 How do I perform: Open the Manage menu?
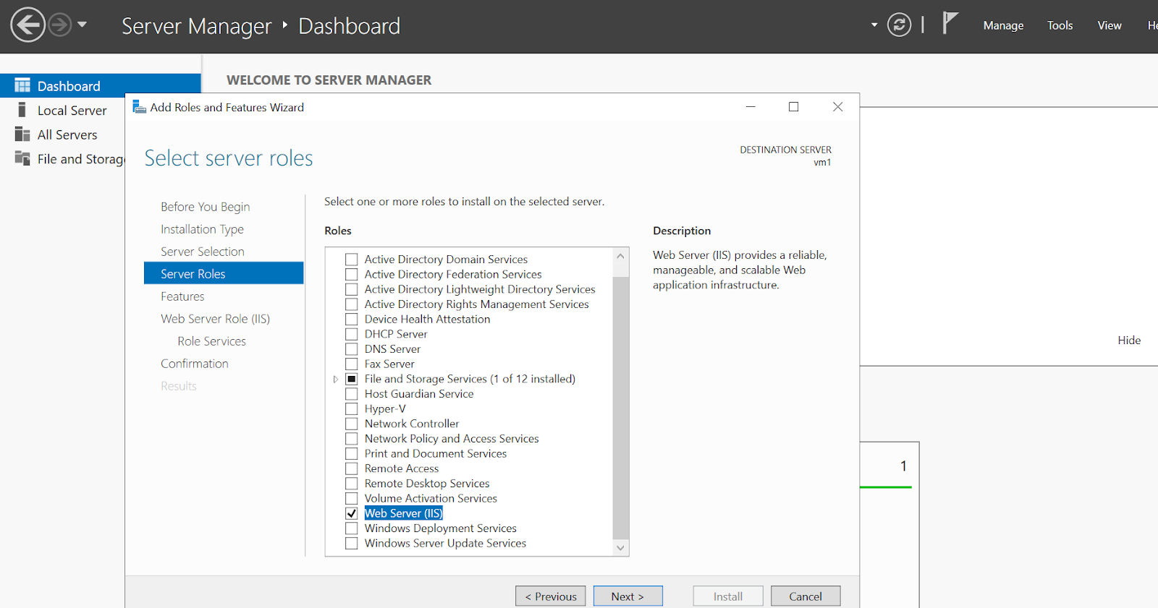(x=1003, y=25)
